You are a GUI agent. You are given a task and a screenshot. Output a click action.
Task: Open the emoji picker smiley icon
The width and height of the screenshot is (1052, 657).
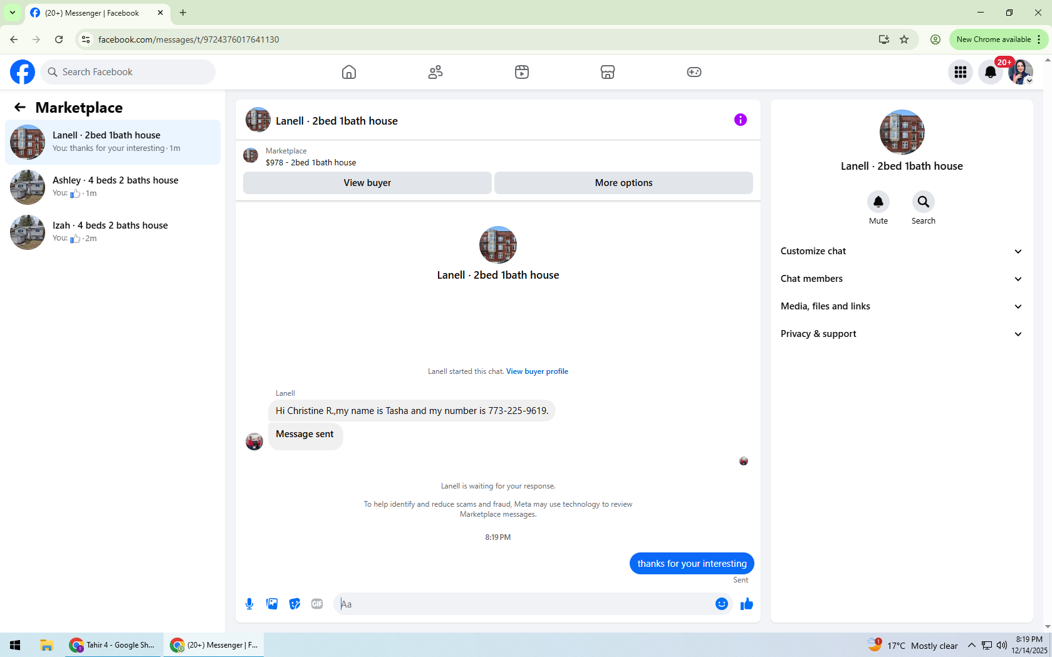tap(722, 604)
